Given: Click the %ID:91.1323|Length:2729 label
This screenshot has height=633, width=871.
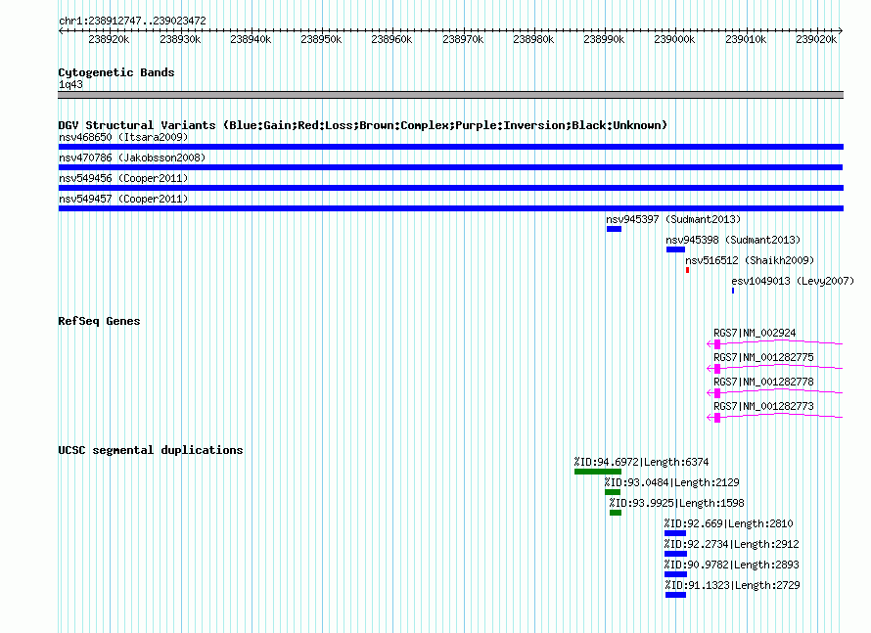Looking at the screenshot, I should [732, 585].
